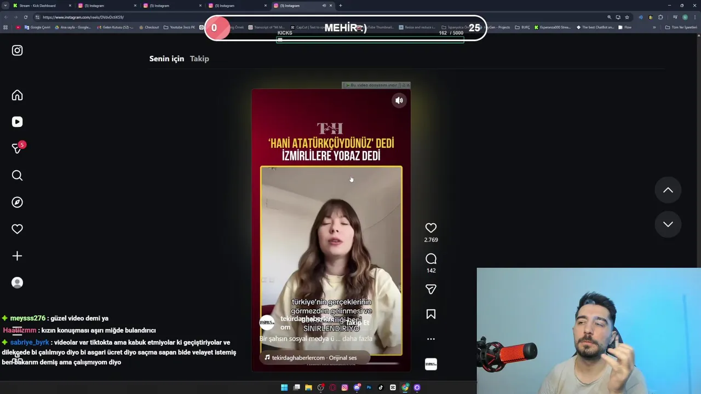Viewport: 701px width, 394px height.
Task: Open Google Çeviri bookmark
Action: (x=37, y=27)
